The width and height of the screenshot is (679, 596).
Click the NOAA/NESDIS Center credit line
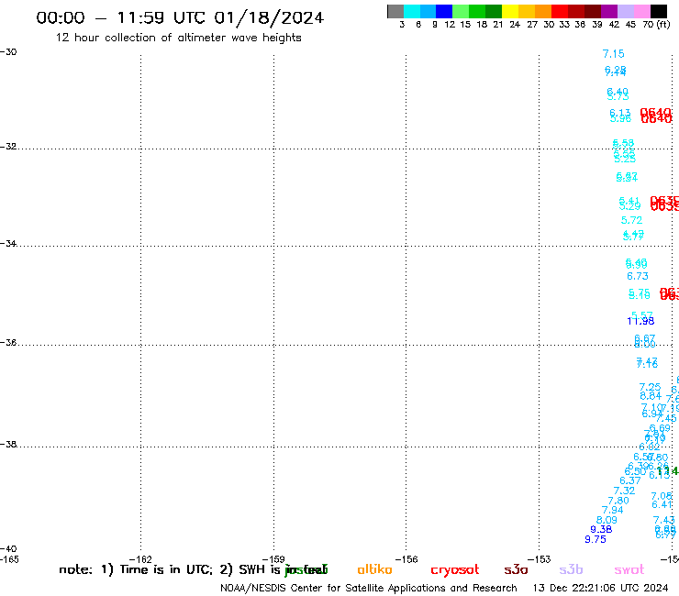(x=369, y=588)
